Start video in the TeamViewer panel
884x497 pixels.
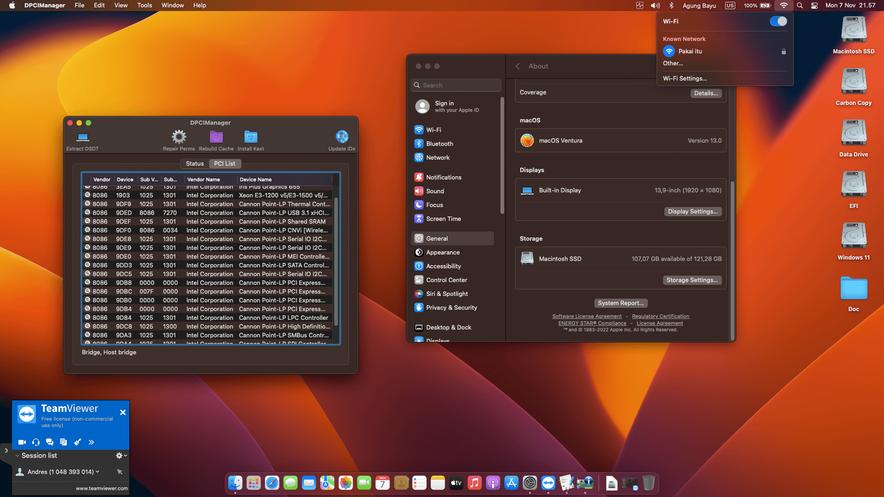tap(22, 442)
